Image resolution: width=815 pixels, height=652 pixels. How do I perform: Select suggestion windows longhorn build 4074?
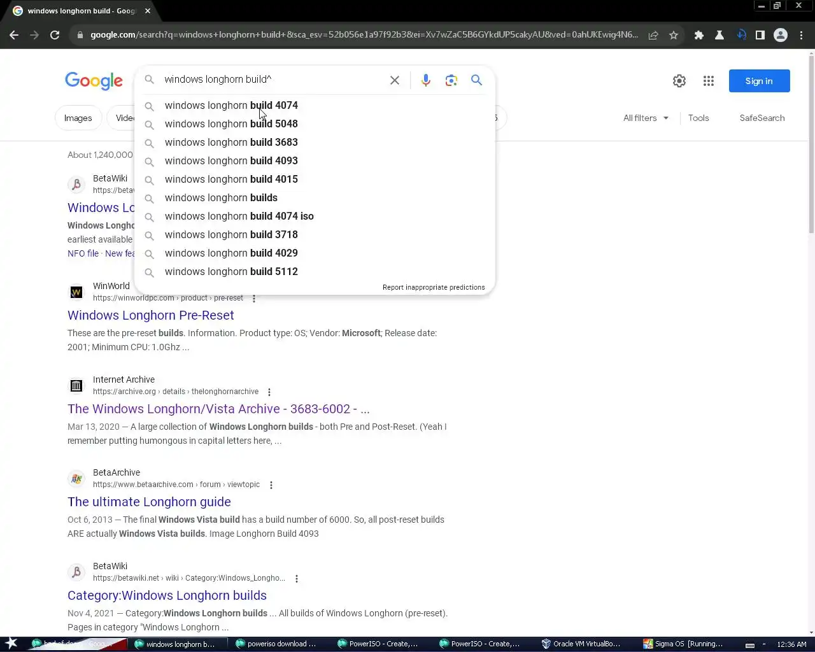click(x=315, y=106)
